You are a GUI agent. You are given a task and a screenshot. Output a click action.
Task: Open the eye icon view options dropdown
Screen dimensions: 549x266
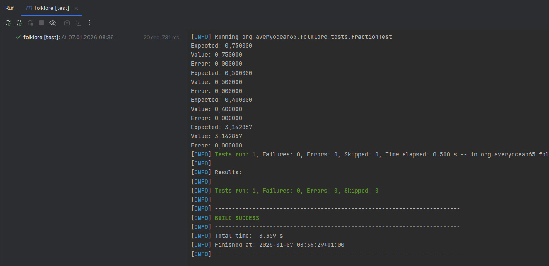[53, 23]
